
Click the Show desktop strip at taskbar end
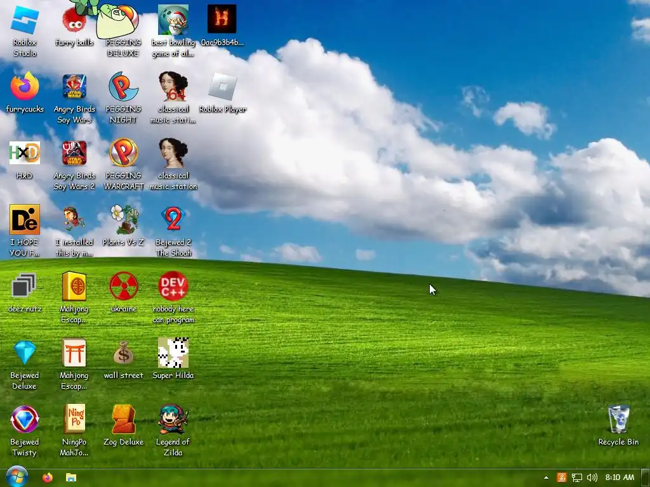(x=646, y=478)
